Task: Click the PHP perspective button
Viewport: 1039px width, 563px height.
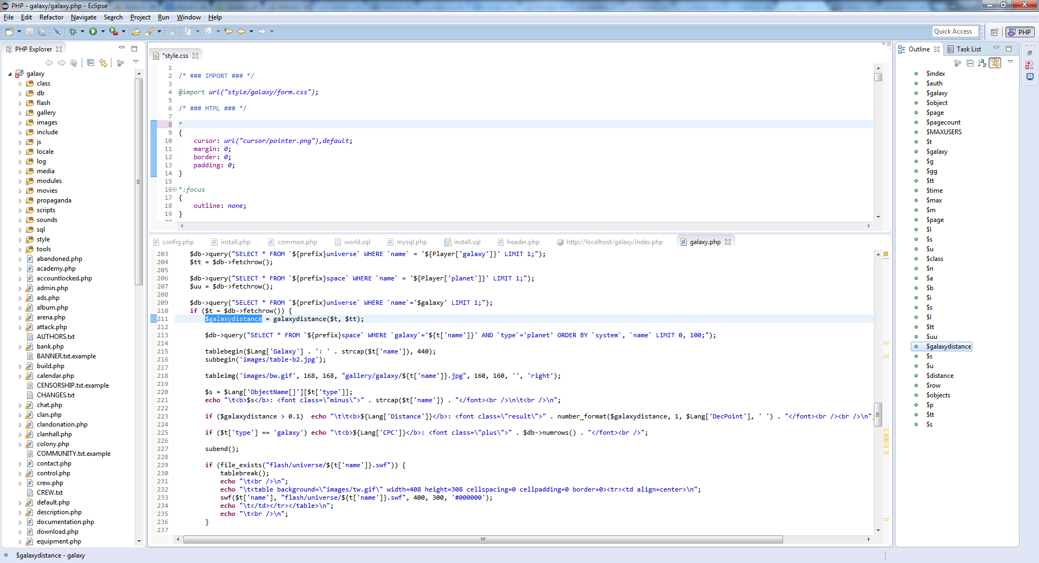Action: (1020, 31)
